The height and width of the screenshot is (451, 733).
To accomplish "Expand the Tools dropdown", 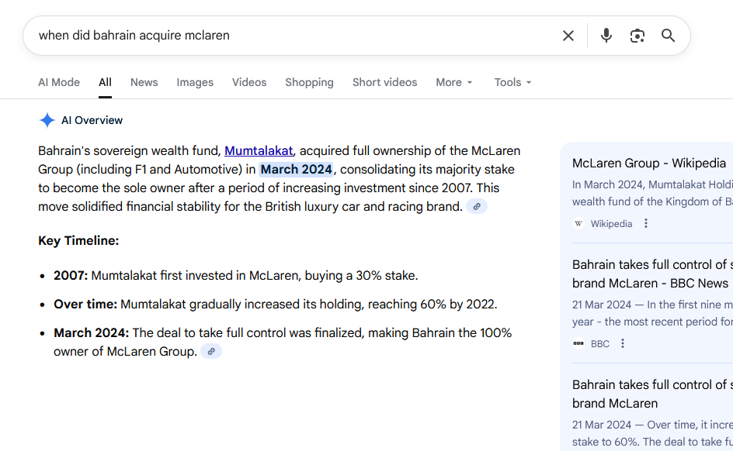I will [513, 82].
